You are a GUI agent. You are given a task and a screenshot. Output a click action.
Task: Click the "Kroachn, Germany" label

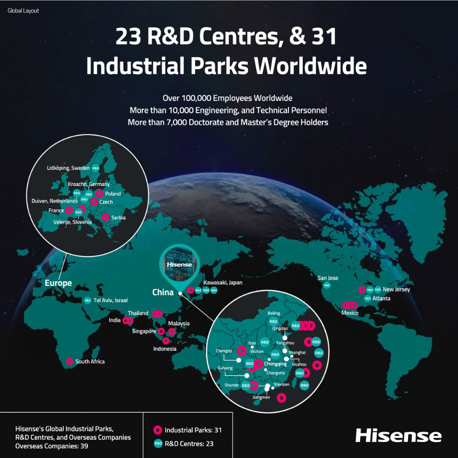(x=89, y=184)
